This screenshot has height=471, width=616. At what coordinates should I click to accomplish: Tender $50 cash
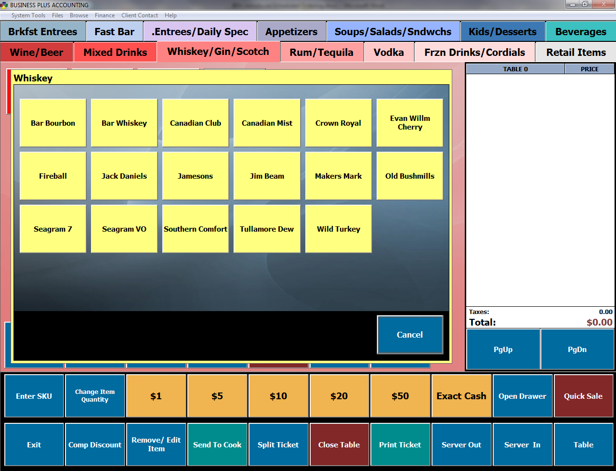coord(400,396)
